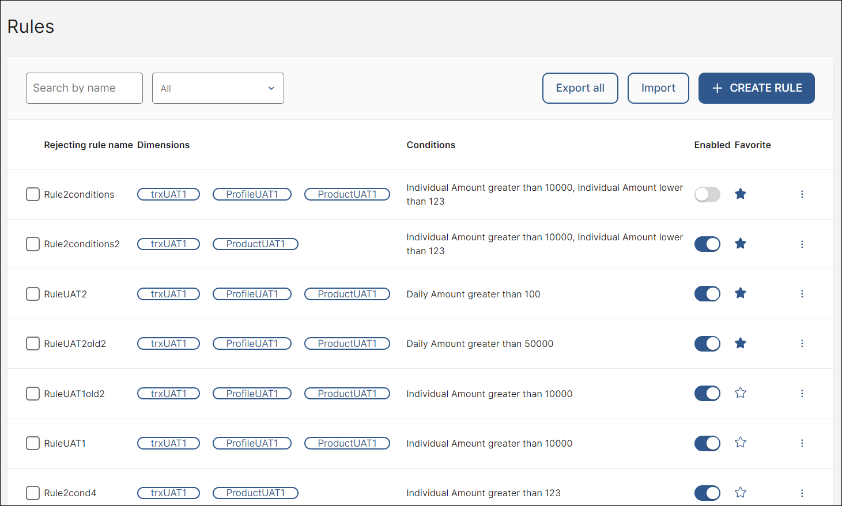This screenshot has height=506, width=842.
Task: Turn off the RuleUAT1 enabled toggle
Action: click(707, 443)
